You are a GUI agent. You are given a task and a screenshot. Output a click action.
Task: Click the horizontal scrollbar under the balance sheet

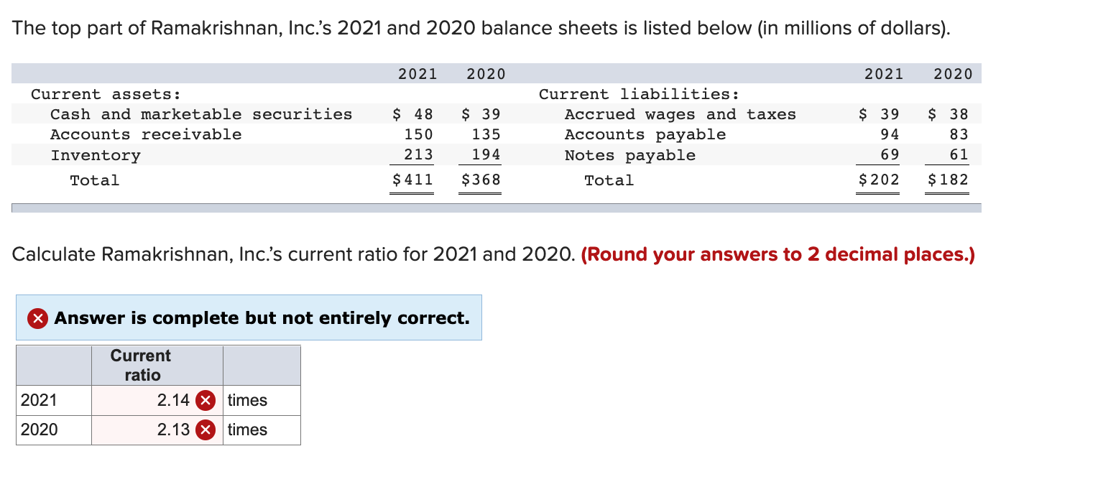(x=496, y=208)
